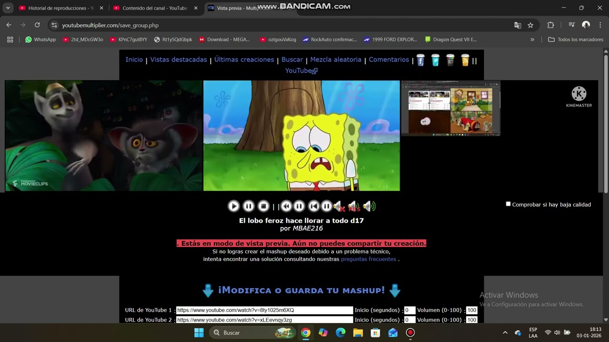The width and height of the screenshot is (609, 342).
Task: Open File Explorer from the taskbar
Action: tap(358, 332)
